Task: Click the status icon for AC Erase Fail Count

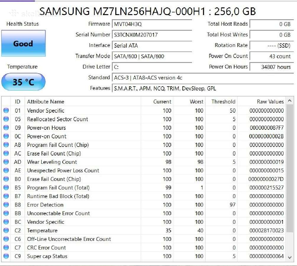Action: pos(6,153)
